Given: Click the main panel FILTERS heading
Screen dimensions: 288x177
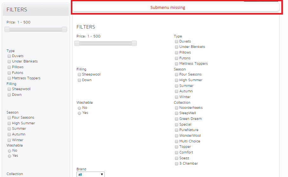Looking at the screenshot, I should point(86,27).
